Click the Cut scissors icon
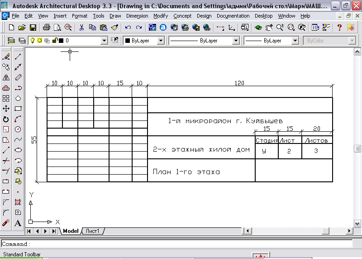This screenshot has height=259, width=362. point(81,28)
